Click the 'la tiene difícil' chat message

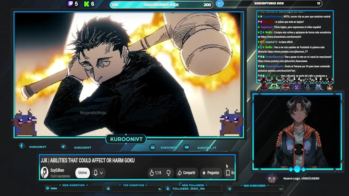coord(286,42)
